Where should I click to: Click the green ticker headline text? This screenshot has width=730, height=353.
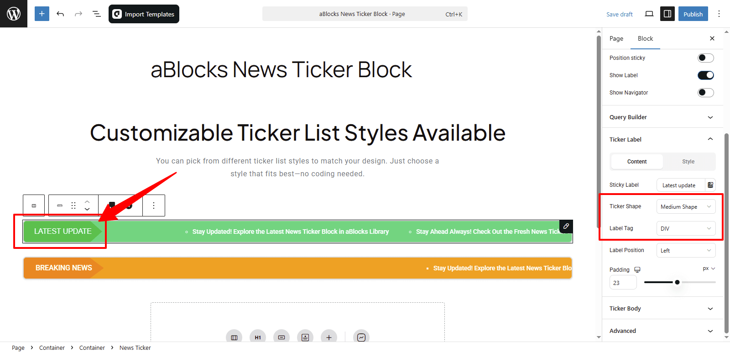(x=291, y=232)
